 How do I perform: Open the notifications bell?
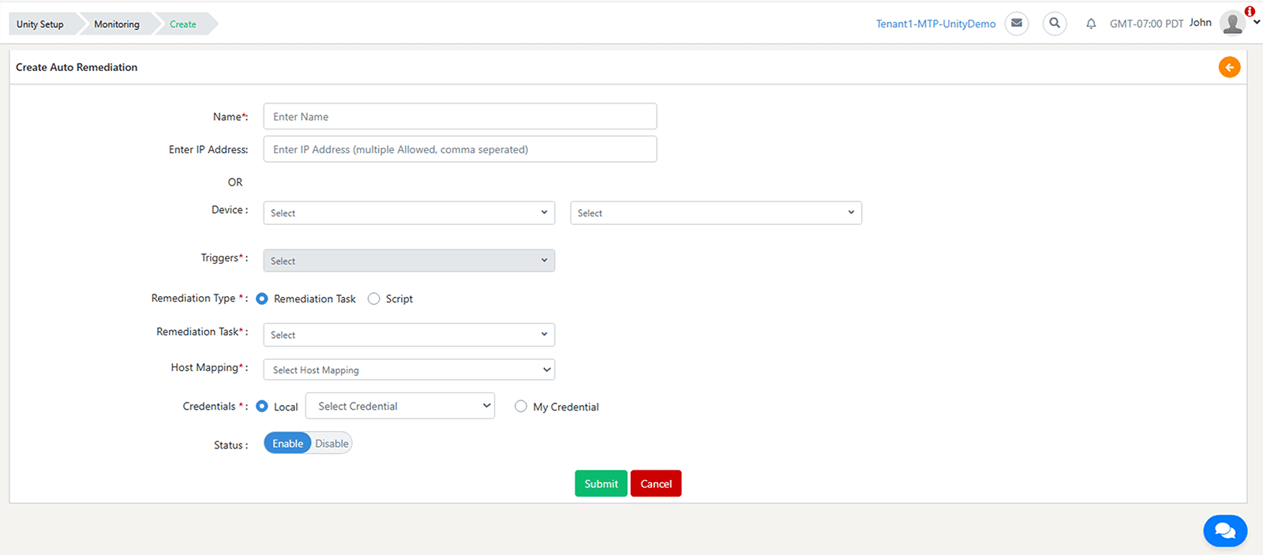point(1091,24)
